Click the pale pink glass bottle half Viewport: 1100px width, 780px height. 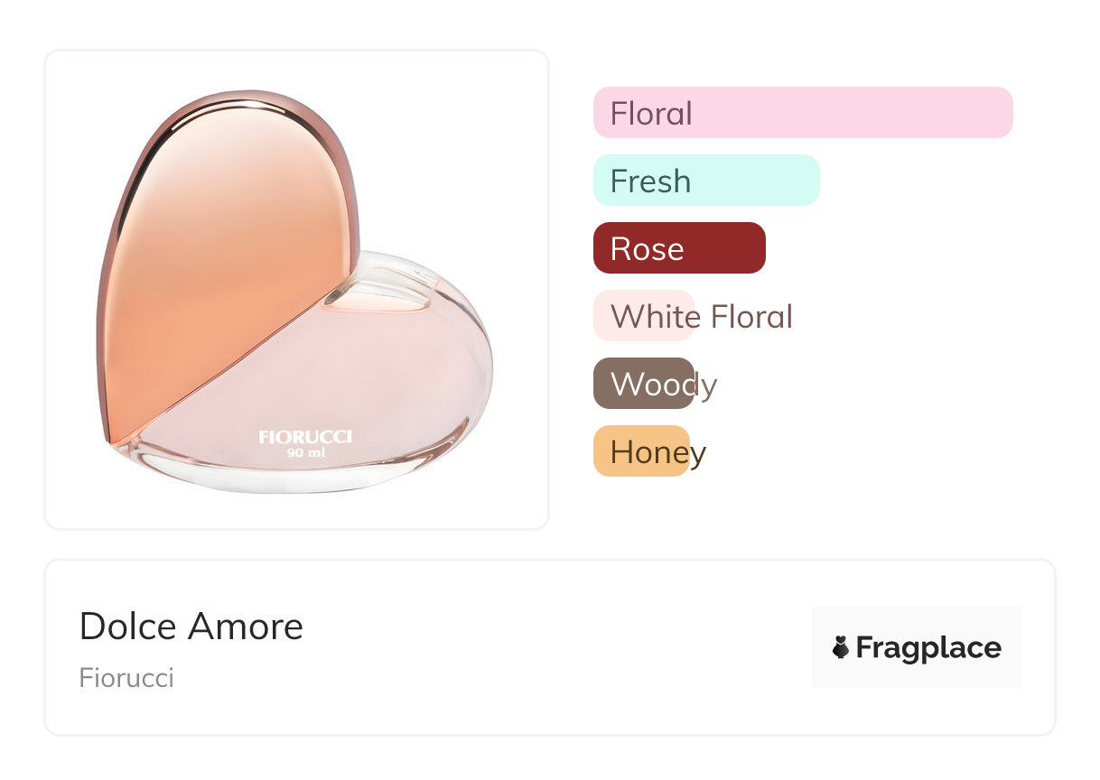(361, 388)
